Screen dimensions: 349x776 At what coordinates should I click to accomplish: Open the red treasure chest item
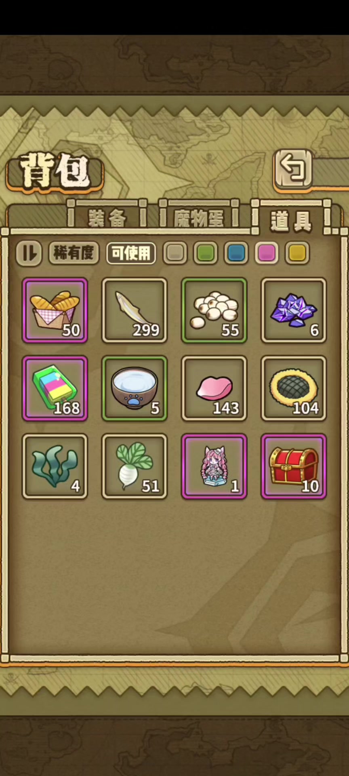point(294,466)
